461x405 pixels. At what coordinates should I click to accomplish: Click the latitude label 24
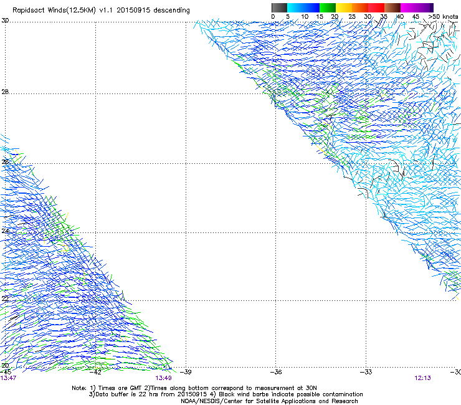coord(5,231)
